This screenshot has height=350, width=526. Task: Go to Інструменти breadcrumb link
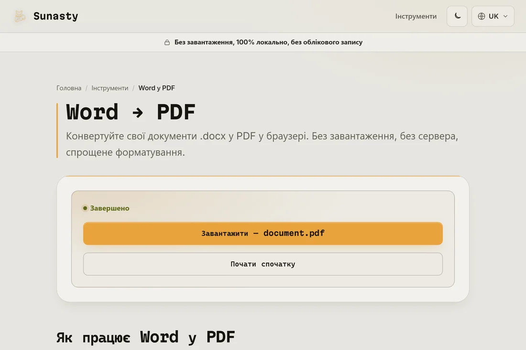tap(110, 88)
